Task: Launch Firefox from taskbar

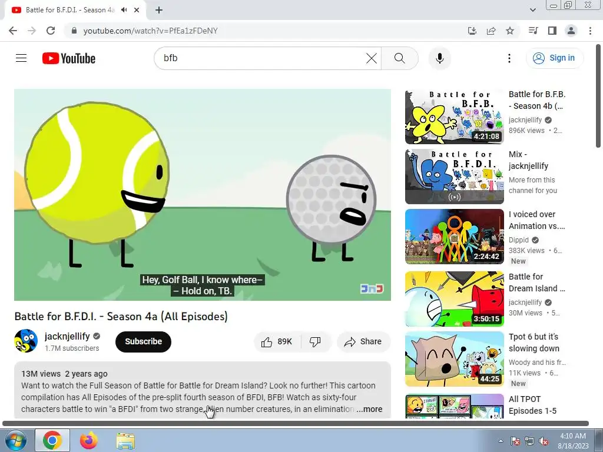Action: click(x=89, y=440)
